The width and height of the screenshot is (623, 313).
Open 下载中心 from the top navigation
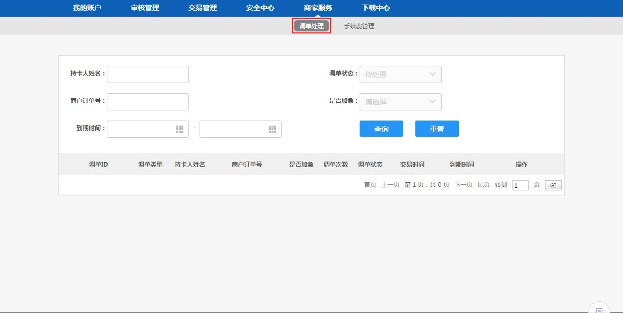click(376, 8)
